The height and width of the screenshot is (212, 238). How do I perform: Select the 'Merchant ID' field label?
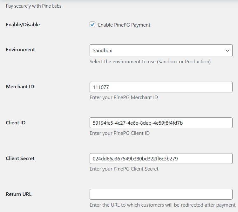point(20,87)
